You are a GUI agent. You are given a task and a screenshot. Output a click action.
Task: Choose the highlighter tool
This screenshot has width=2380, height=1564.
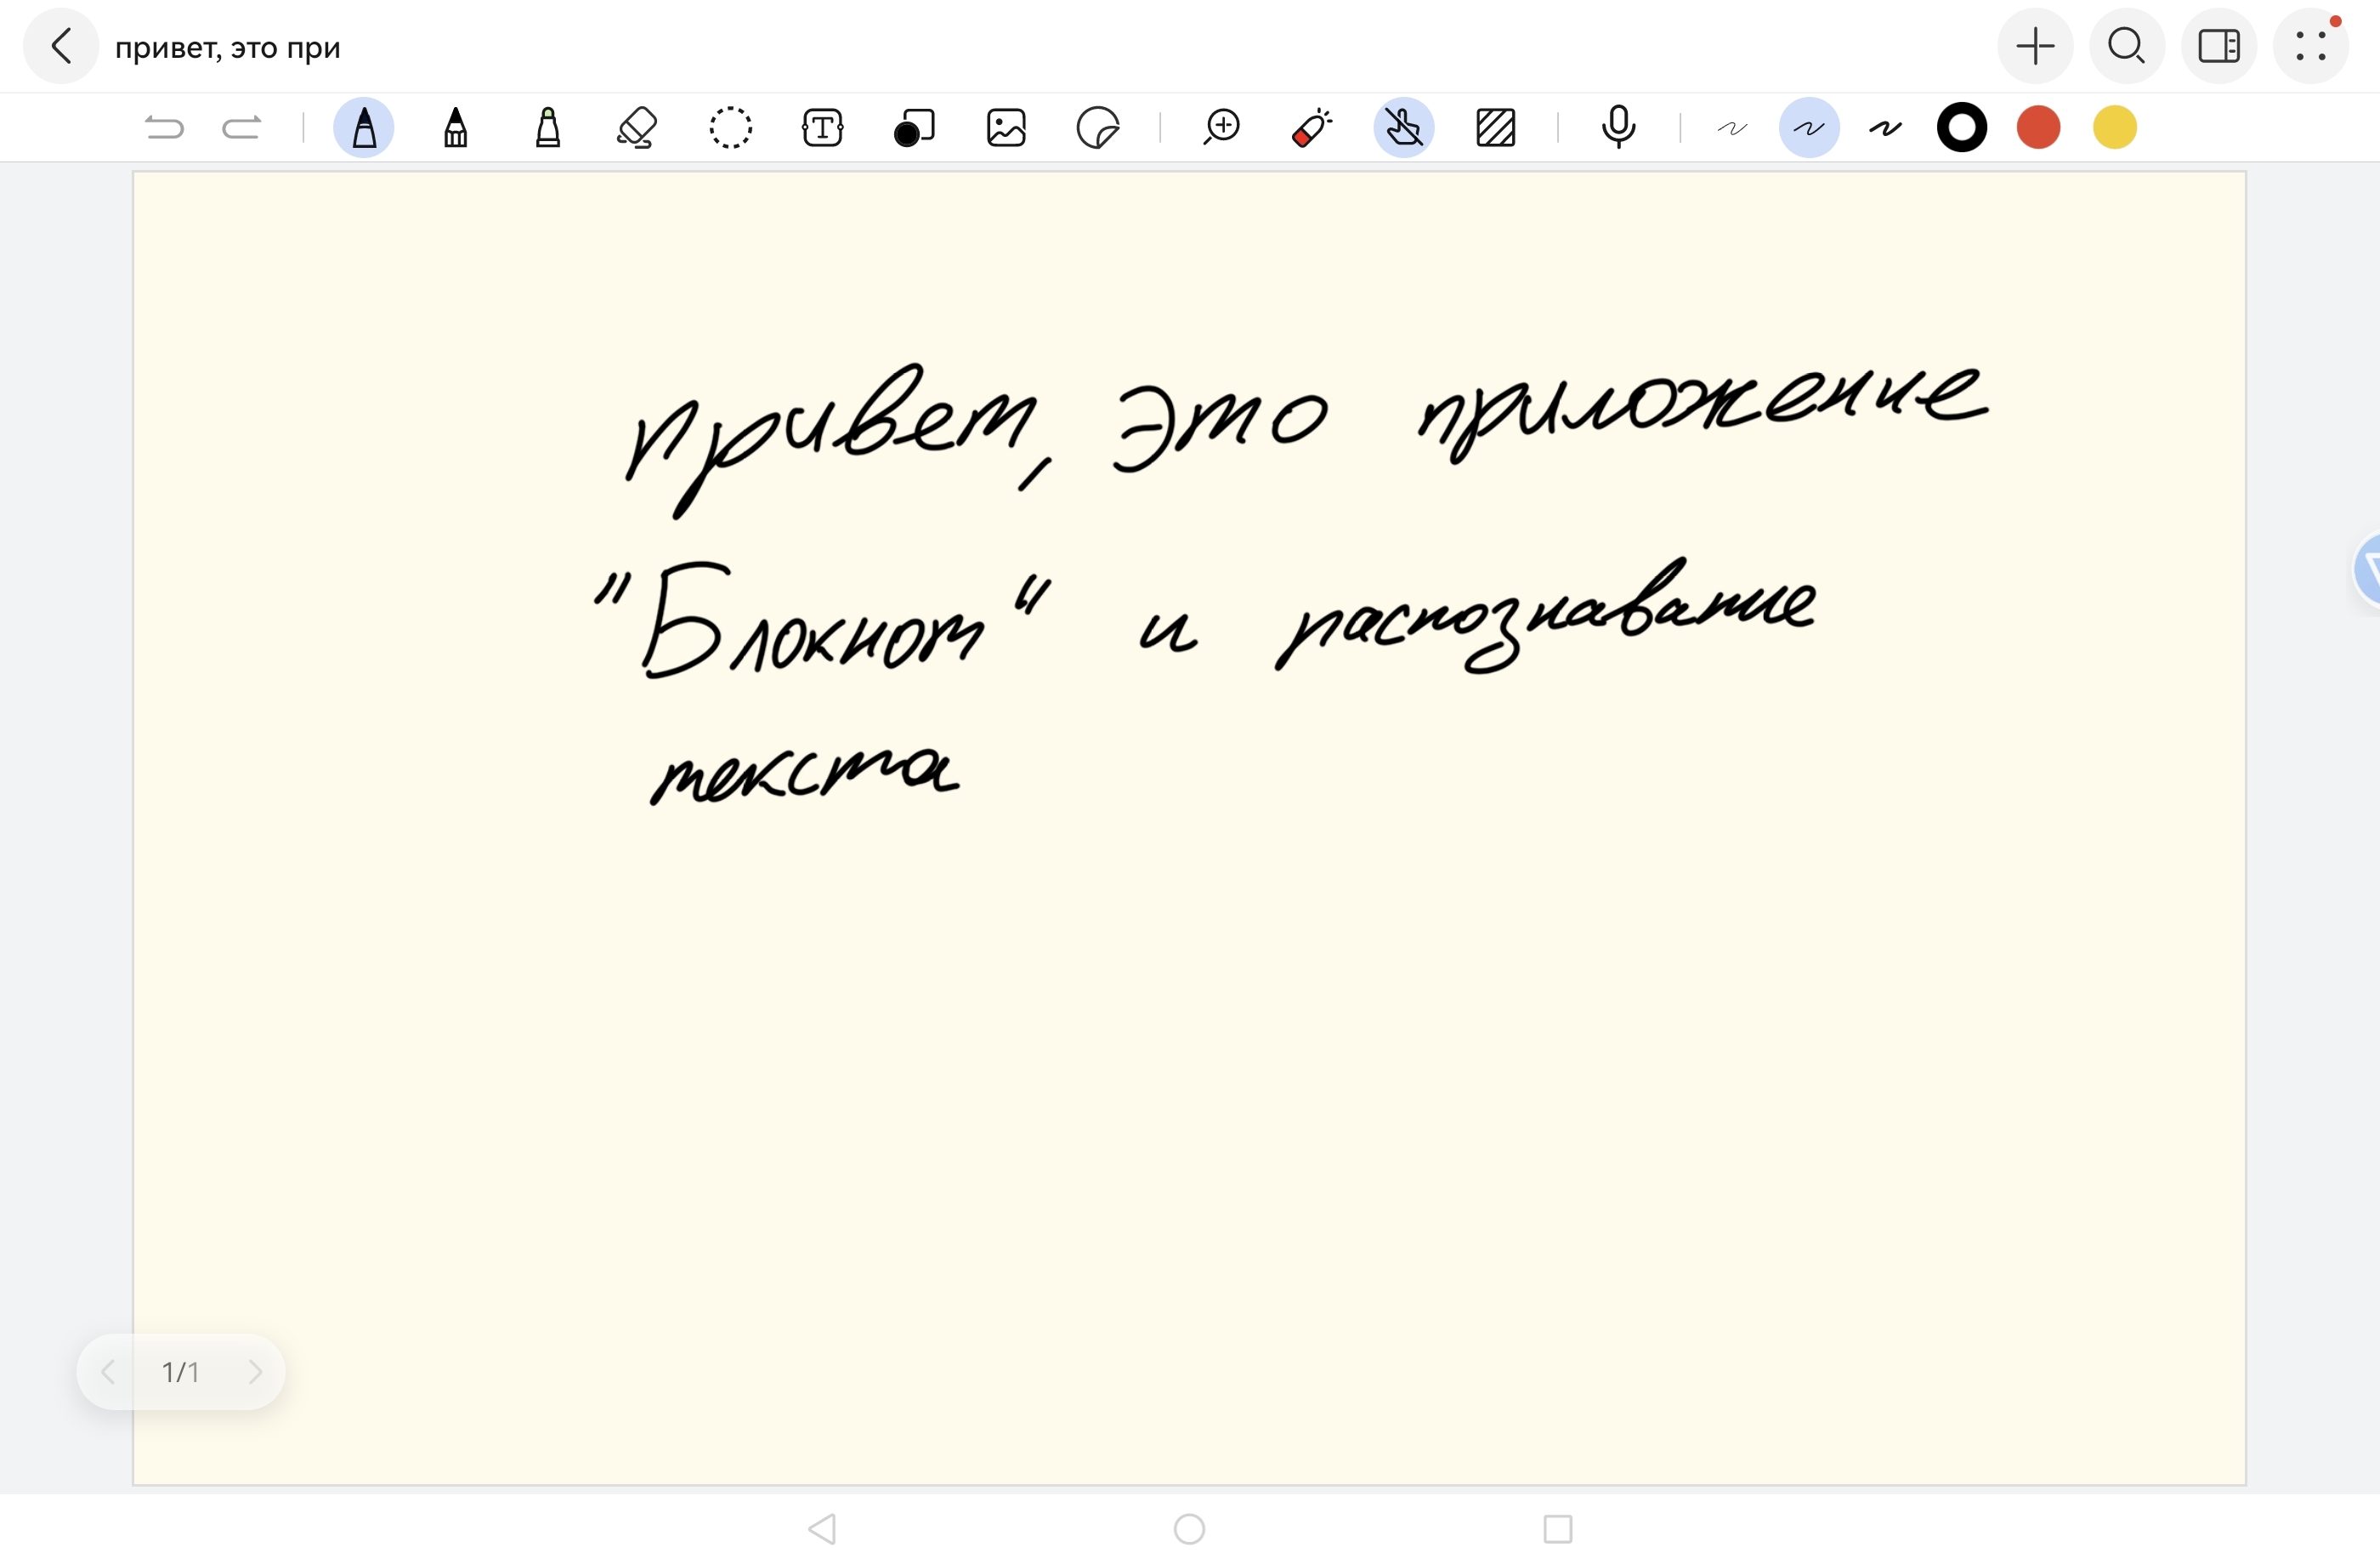click(547, 128)
